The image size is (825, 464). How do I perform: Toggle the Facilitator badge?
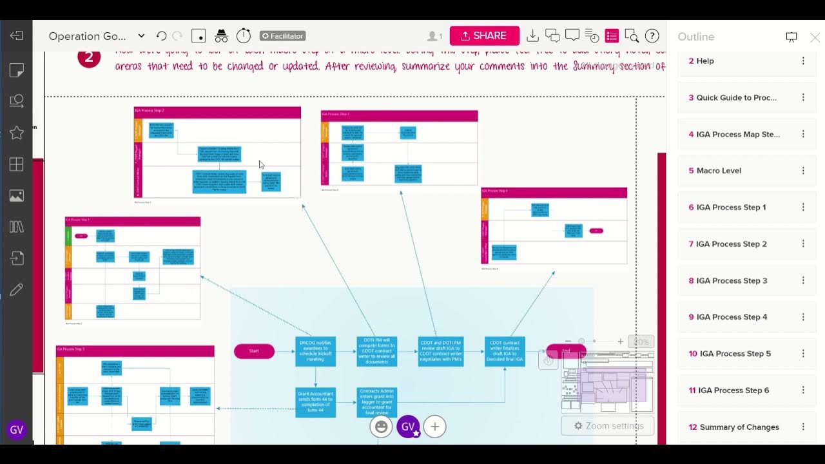pyautogui.click(x=282, y=36)
